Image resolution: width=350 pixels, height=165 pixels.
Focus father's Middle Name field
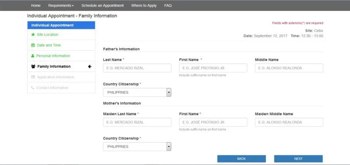tap(289, 68)
